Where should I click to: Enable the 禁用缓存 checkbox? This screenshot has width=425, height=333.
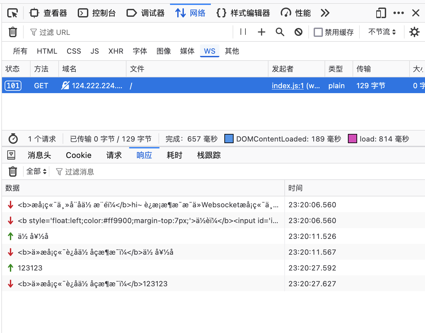[318, 32]
